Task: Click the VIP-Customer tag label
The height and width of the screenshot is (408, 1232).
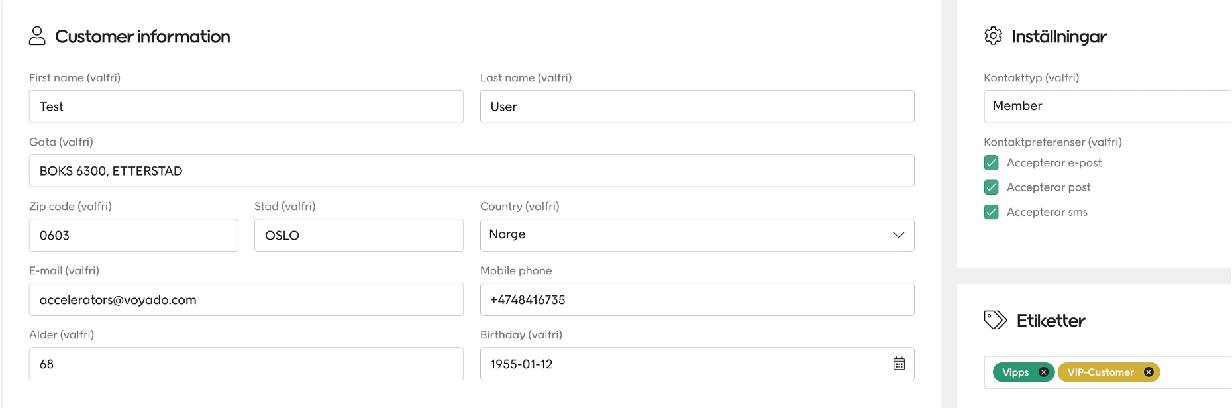Action: [1100, 372]
